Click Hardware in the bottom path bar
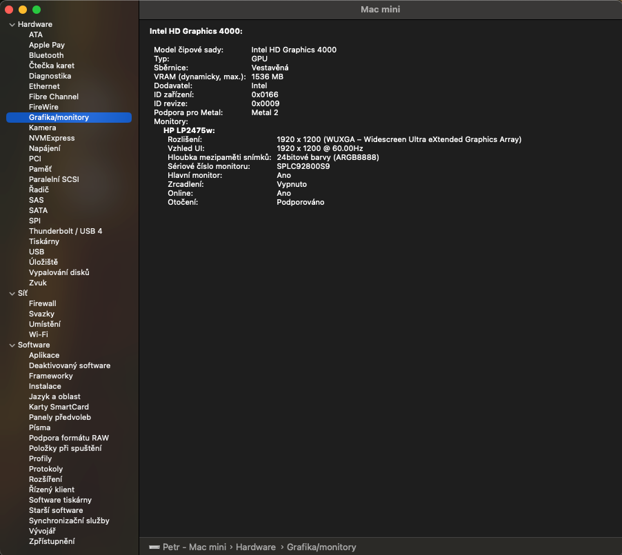Image resolution: width=622 pixels, height=555 pixels. 256,547
